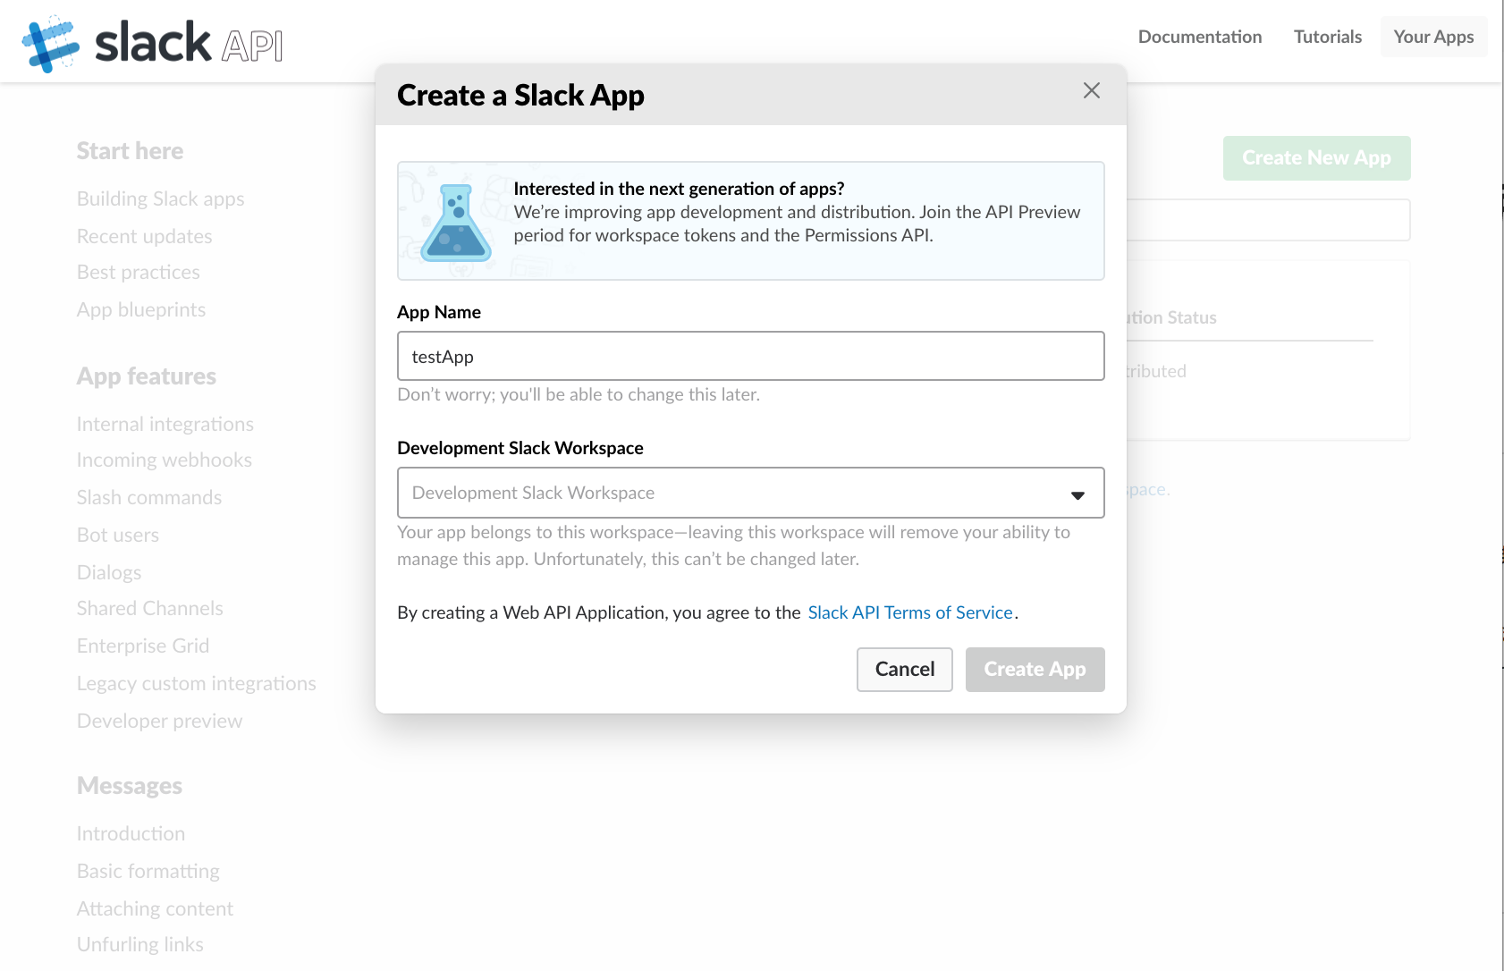
Task: Click the App Name input field
Action: point(750,356)
